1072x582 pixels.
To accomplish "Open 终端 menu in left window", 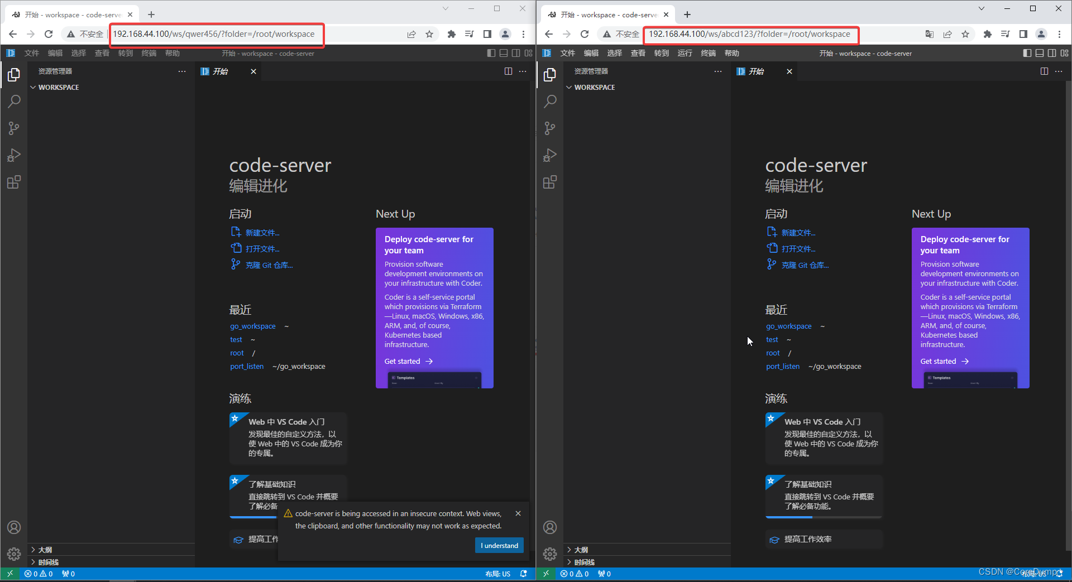I will pos(149,53).
